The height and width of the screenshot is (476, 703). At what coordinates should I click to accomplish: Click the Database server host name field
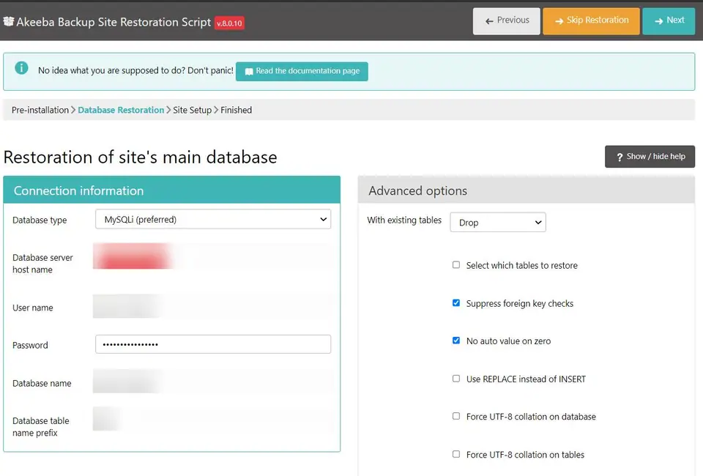(x=213, y=256)
